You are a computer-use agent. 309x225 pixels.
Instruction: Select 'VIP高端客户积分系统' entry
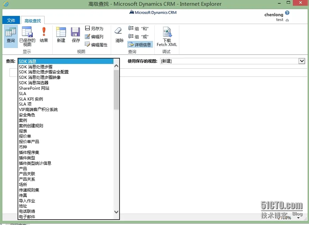point(66,110)
